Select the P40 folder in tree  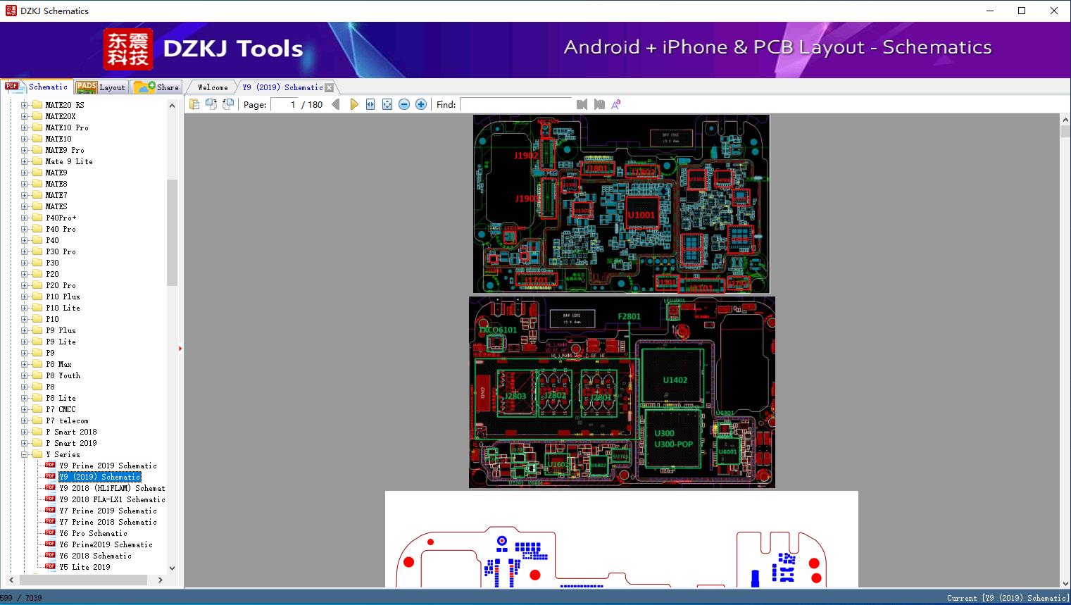point(53,240)
